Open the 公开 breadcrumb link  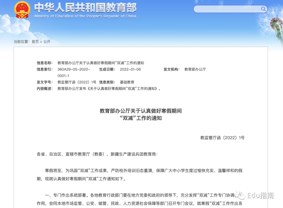pyautogui.click(x=47, y=42)
